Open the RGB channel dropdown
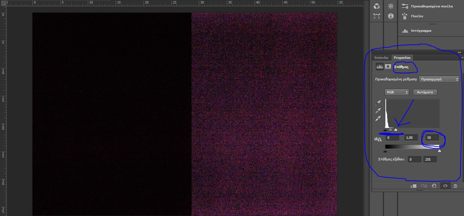Screen dimensions: 464x216 [397, 92]
